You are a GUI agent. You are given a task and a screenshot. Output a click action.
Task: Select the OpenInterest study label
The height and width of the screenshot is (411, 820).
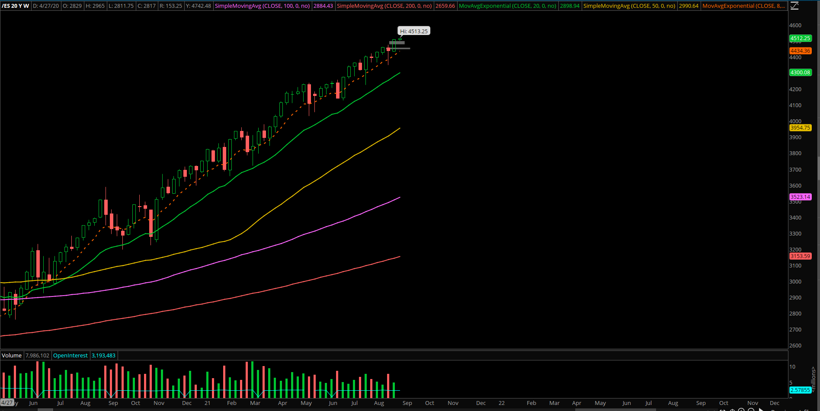click(x=70, y=355)
